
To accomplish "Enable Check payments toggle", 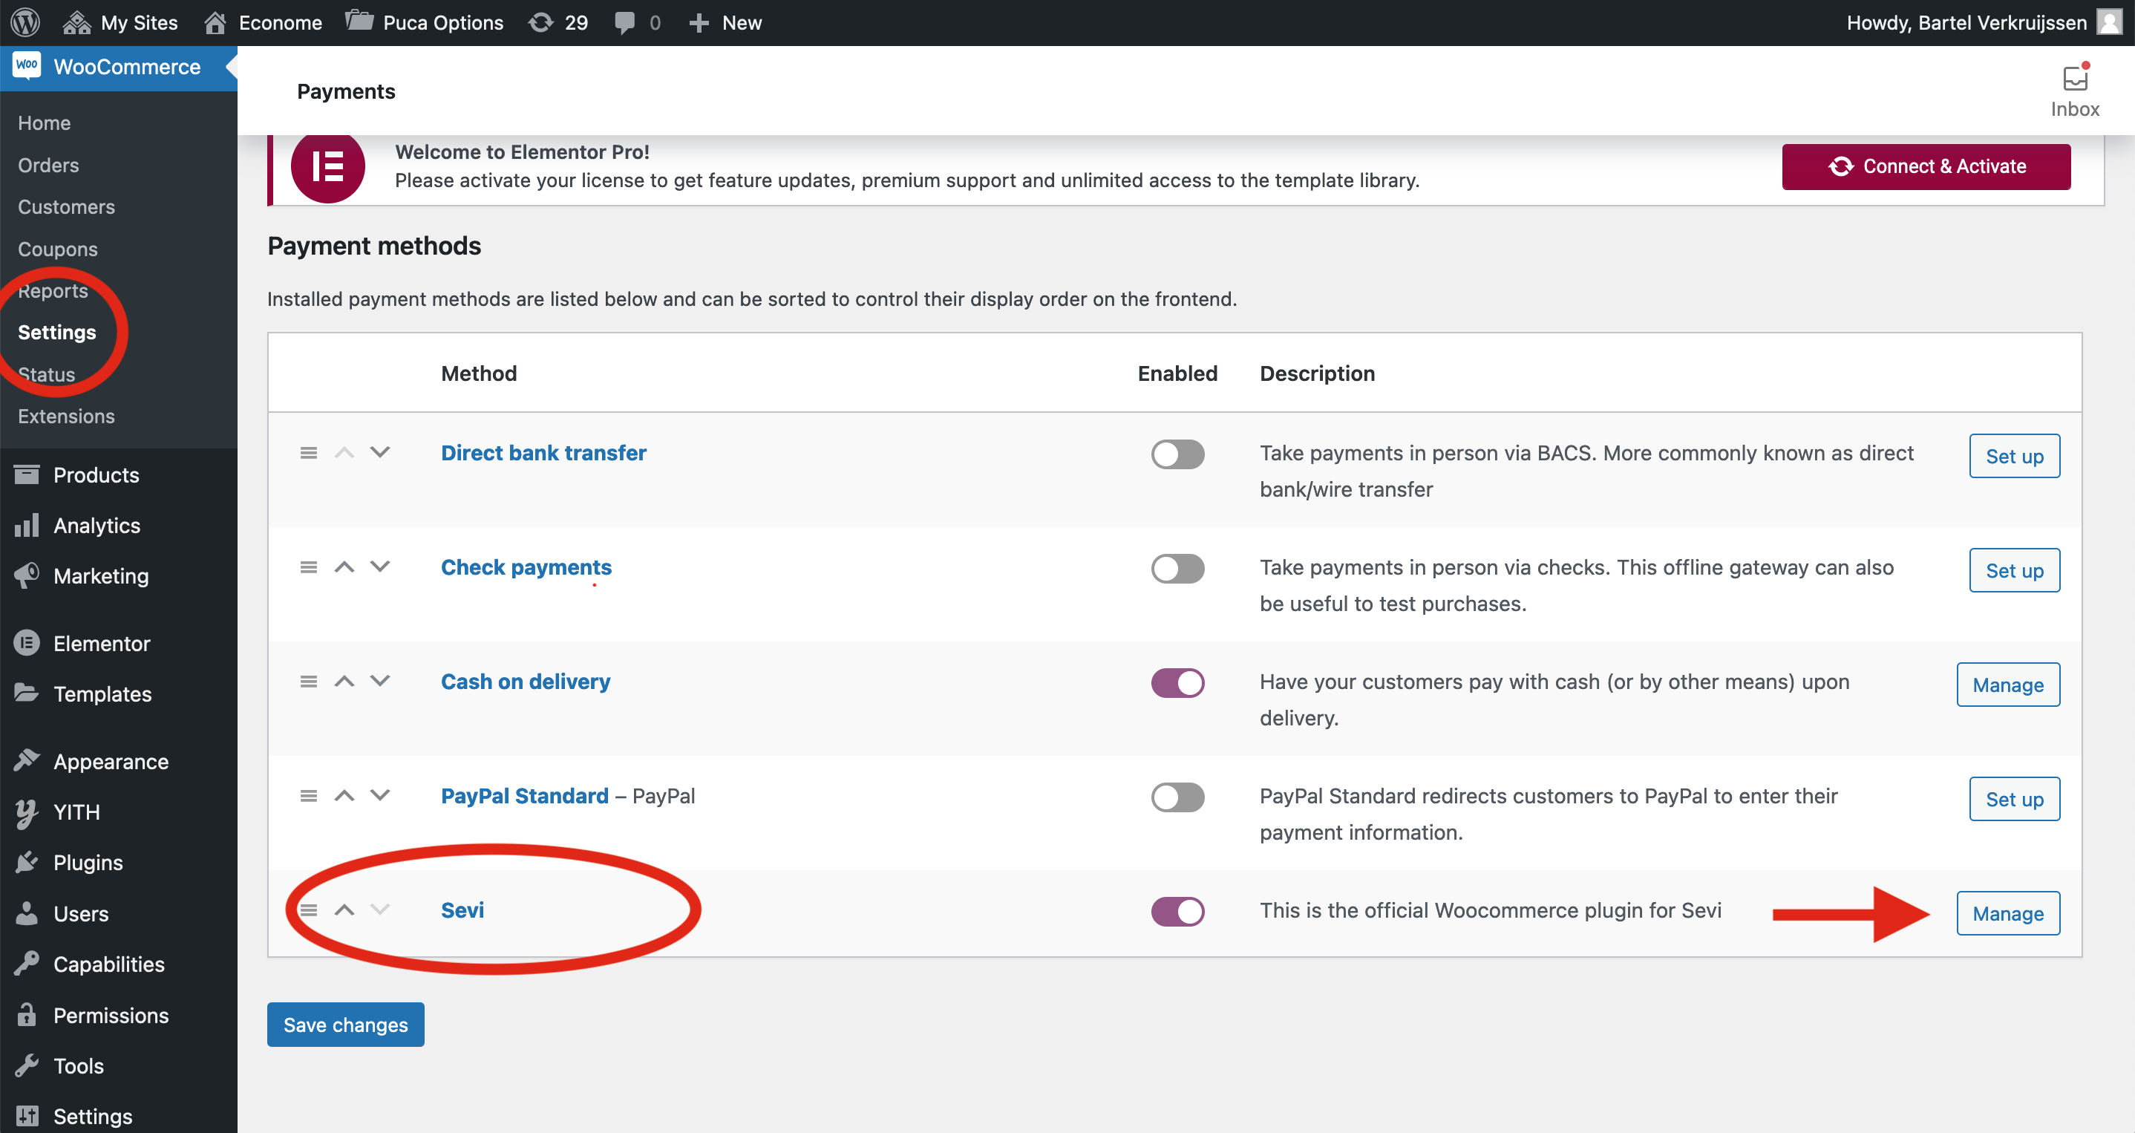I will pyautogui.click(x=1177, y=569).
